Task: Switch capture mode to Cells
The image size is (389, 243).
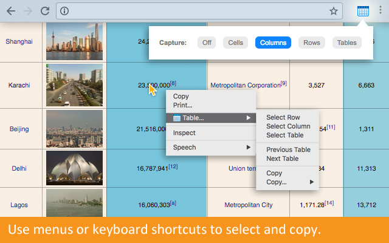Action: click(235, 43)
